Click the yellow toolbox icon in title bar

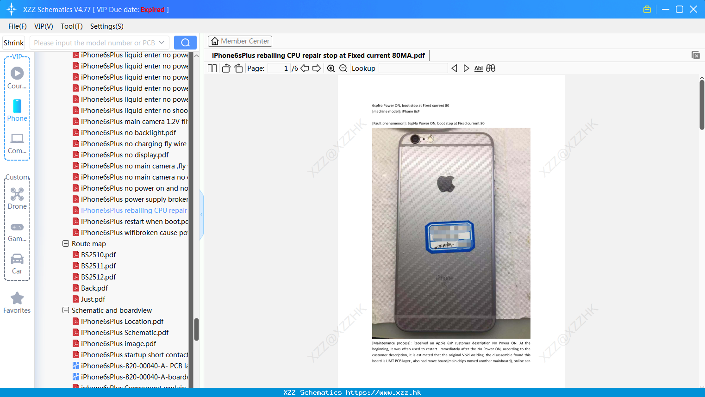[647, 9]
